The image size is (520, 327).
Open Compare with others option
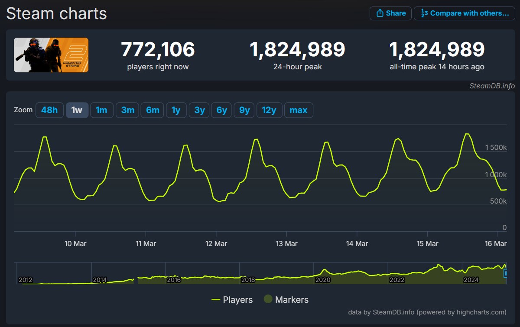pos(464,13)
